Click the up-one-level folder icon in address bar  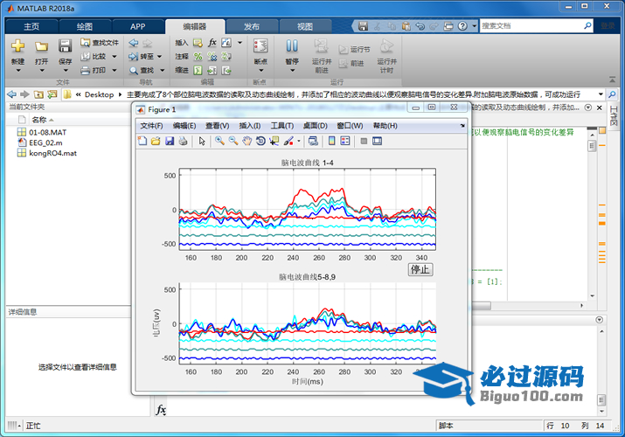(x=38, y=94)
